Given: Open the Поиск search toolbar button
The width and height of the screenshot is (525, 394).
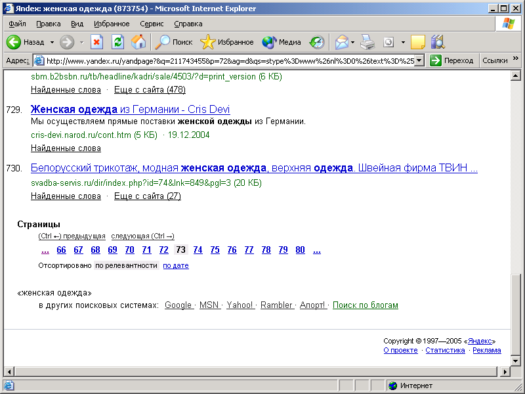Looking at the screenshot, I should click(x=173, y=42).
